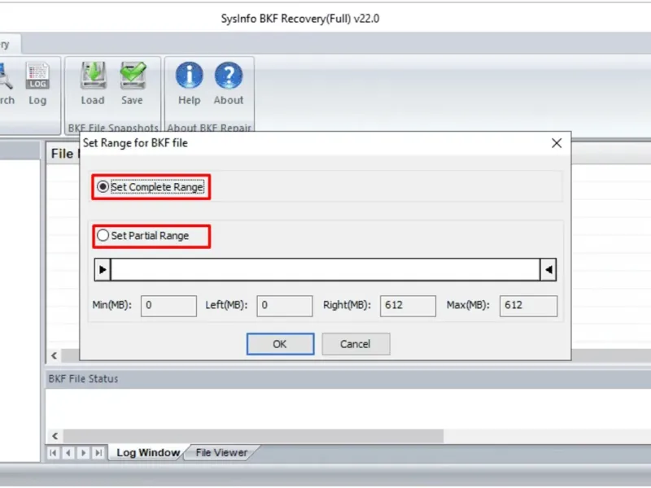Click the Min(MB) input field
Image resolution: width=651 pixels, height=488 pixels.
[x=168, y=306]
